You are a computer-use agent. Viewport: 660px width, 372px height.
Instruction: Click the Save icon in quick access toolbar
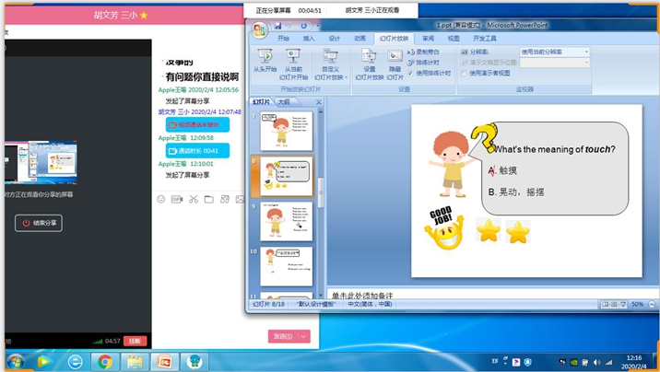click(277, 26)
